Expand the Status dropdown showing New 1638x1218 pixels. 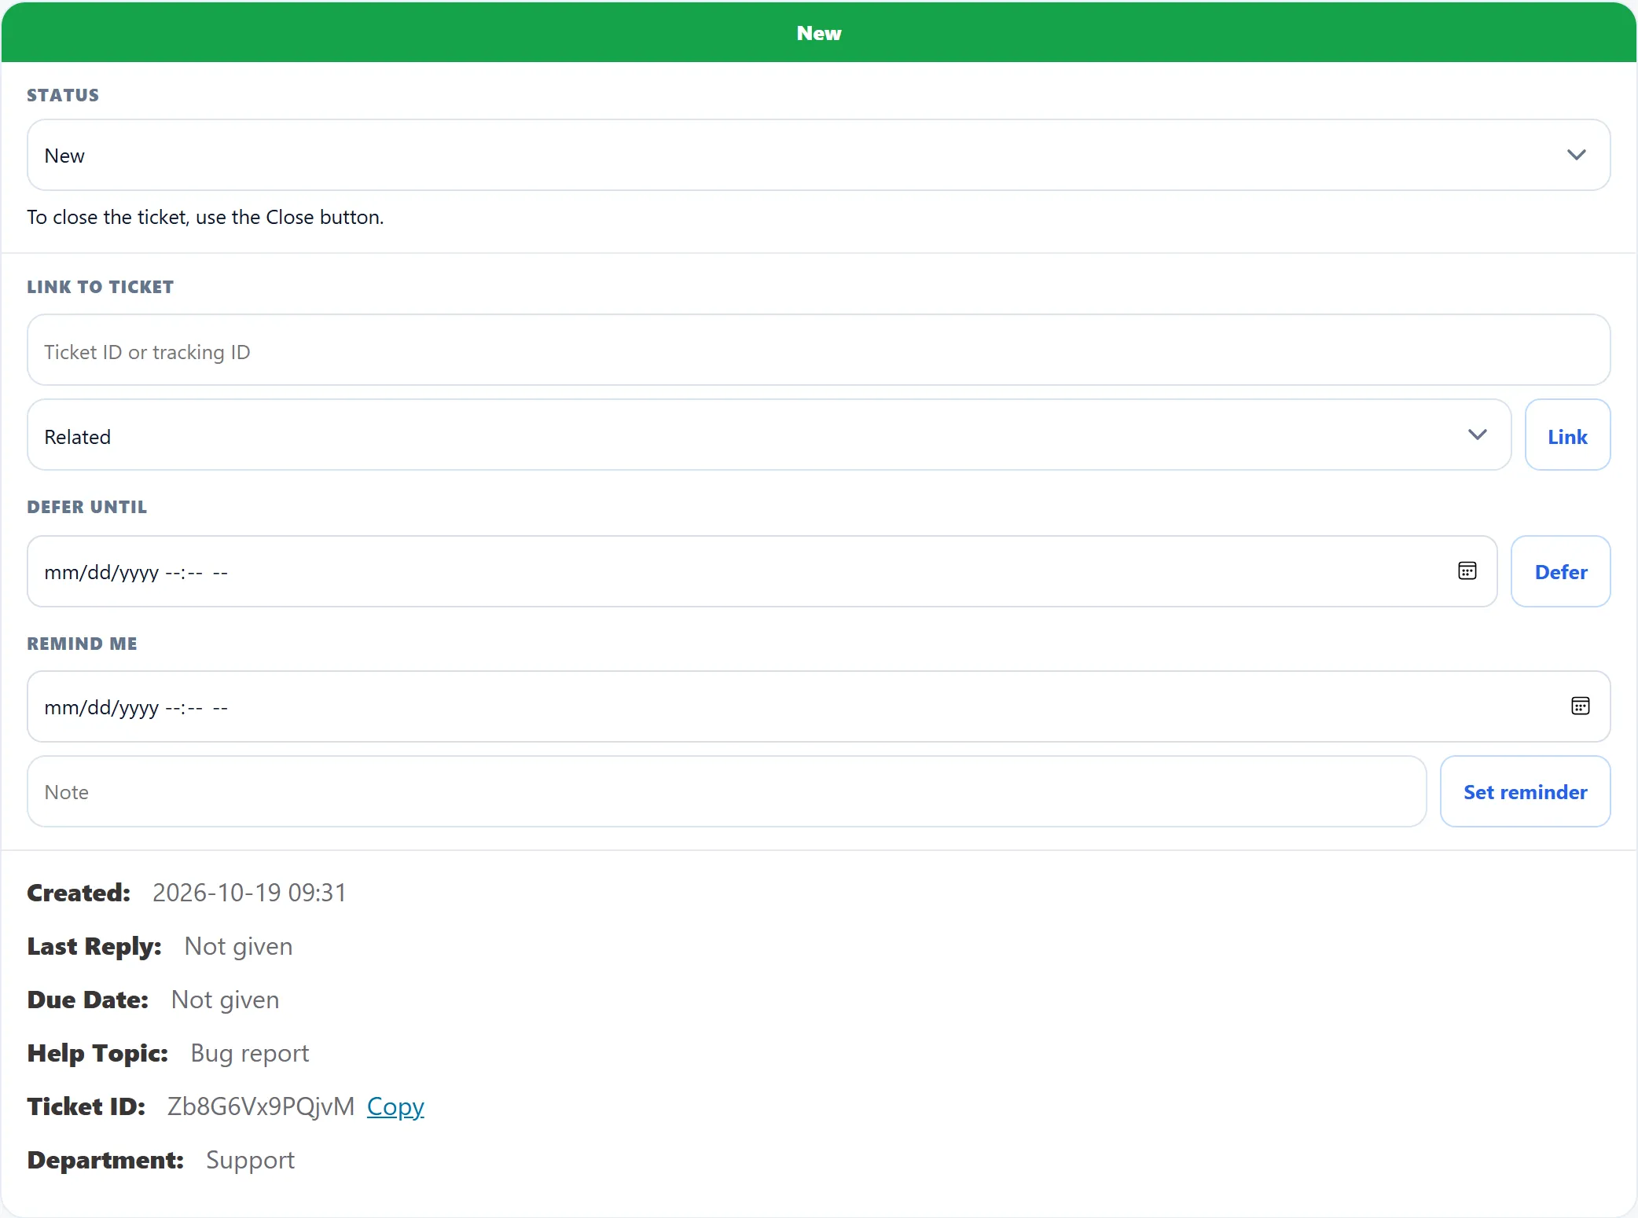coord(818,155)
